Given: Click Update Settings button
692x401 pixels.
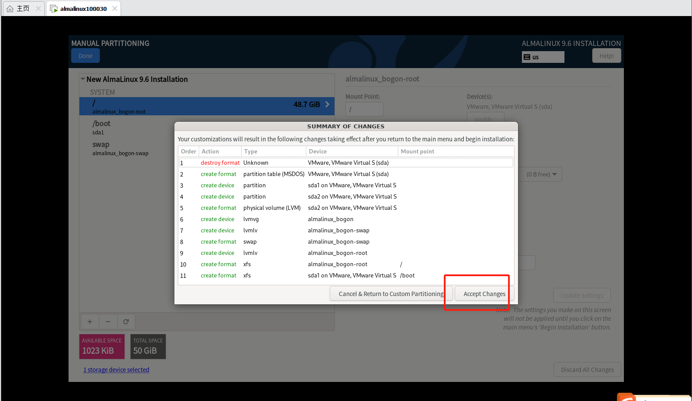Looking at the screenshot, I should (582, 295).
